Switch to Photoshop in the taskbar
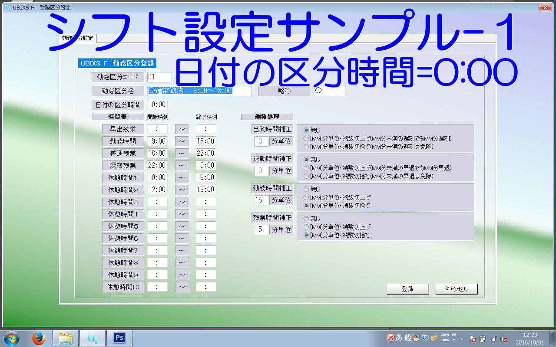 coord(119,338)
